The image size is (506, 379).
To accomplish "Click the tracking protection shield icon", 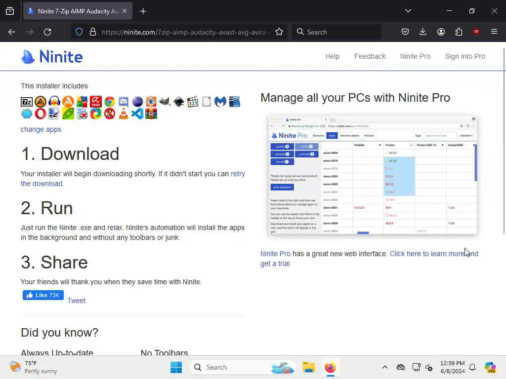I will pyautogui.click(x=79, y=32).
